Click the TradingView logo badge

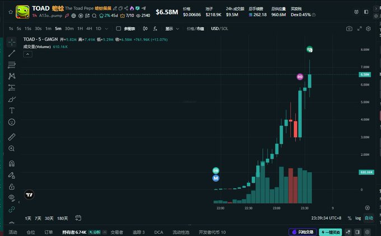click(29, 195)
